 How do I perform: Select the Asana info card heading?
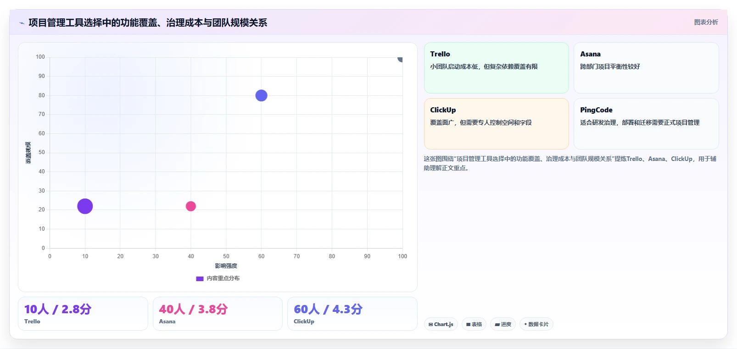(x=590, y=54)
